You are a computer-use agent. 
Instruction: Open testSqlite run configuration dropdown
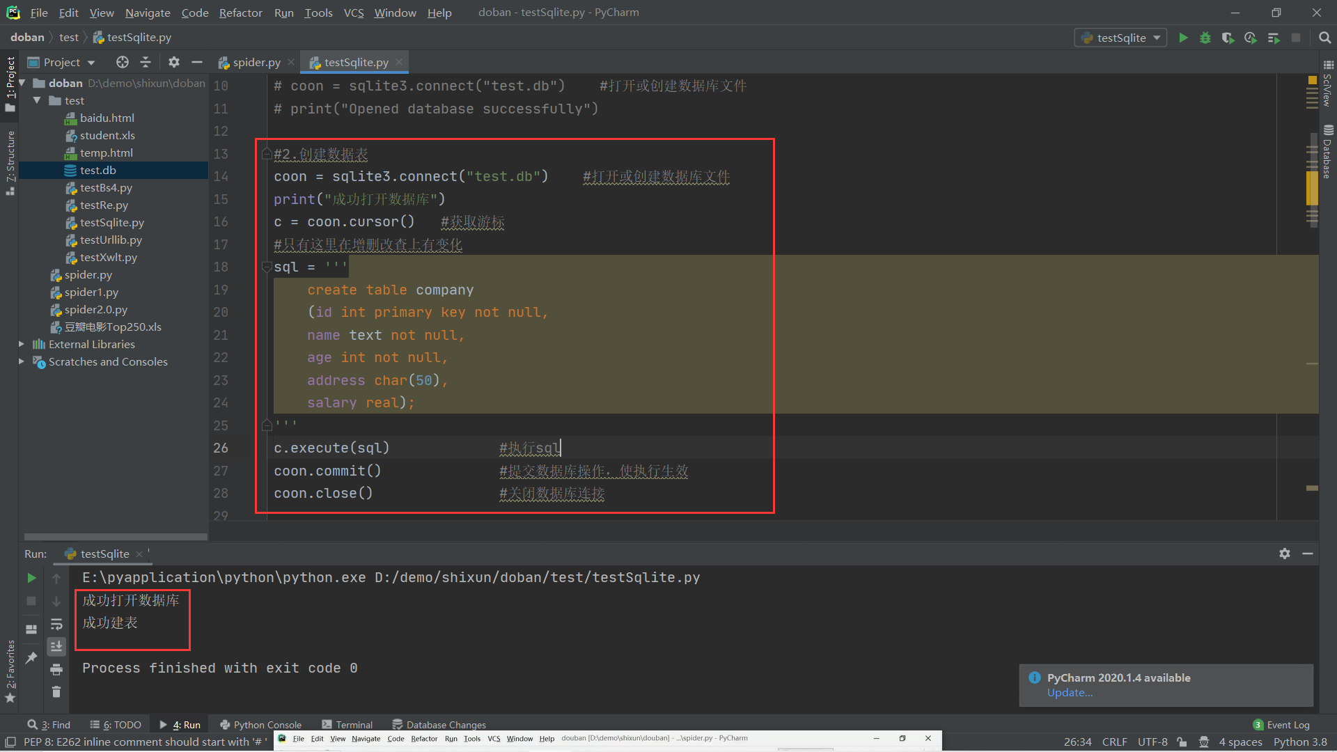(1121, 38)
